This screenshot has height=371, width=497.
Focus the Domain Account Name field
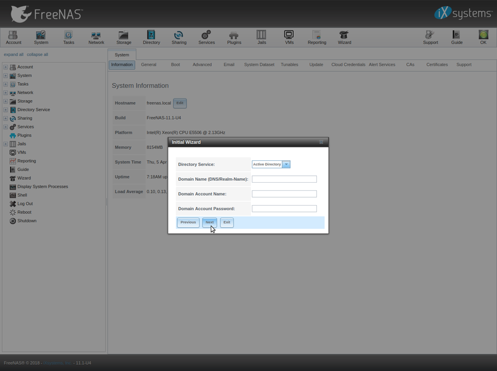[284, 194]
